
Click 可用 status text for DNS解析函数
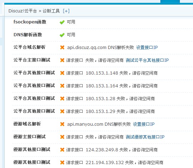click(71, 35)
